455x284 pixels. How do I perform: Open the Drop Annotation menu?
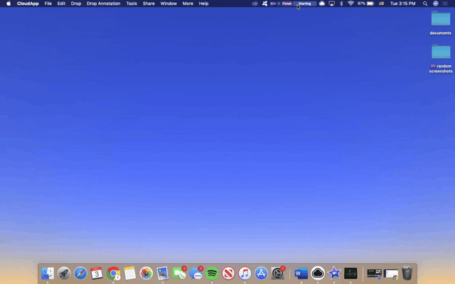(103, 4)
